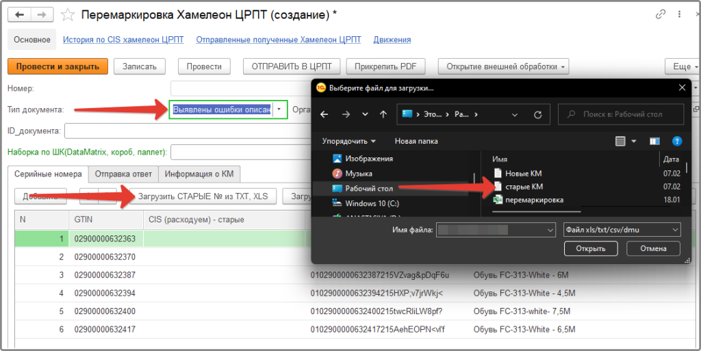Click the Наборка по ШК input field
This screenshot has width=701, height=351.
click(x=240, y=153)
